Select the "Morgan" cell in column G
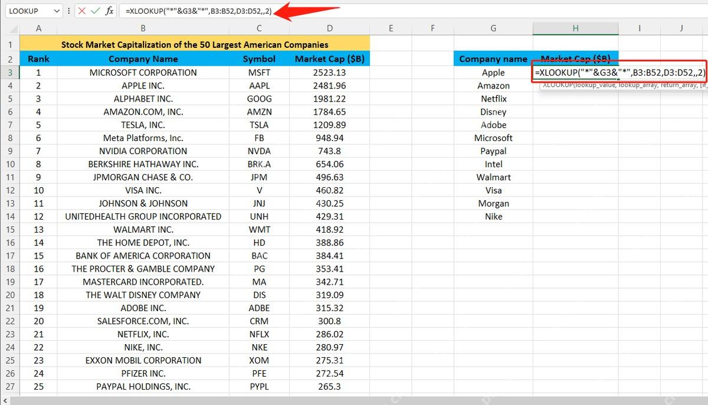Viewport: 708px width, 405px height. click(x=493, y=204)
